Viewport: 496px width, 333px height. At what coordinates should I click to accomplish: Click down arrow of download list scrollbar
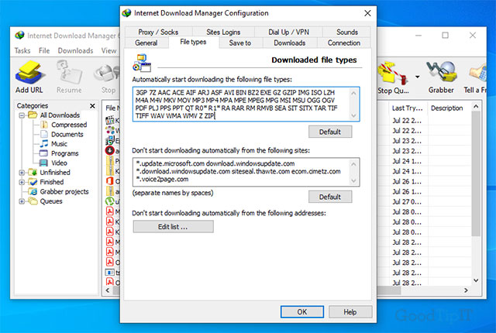(x=476, y=280)
